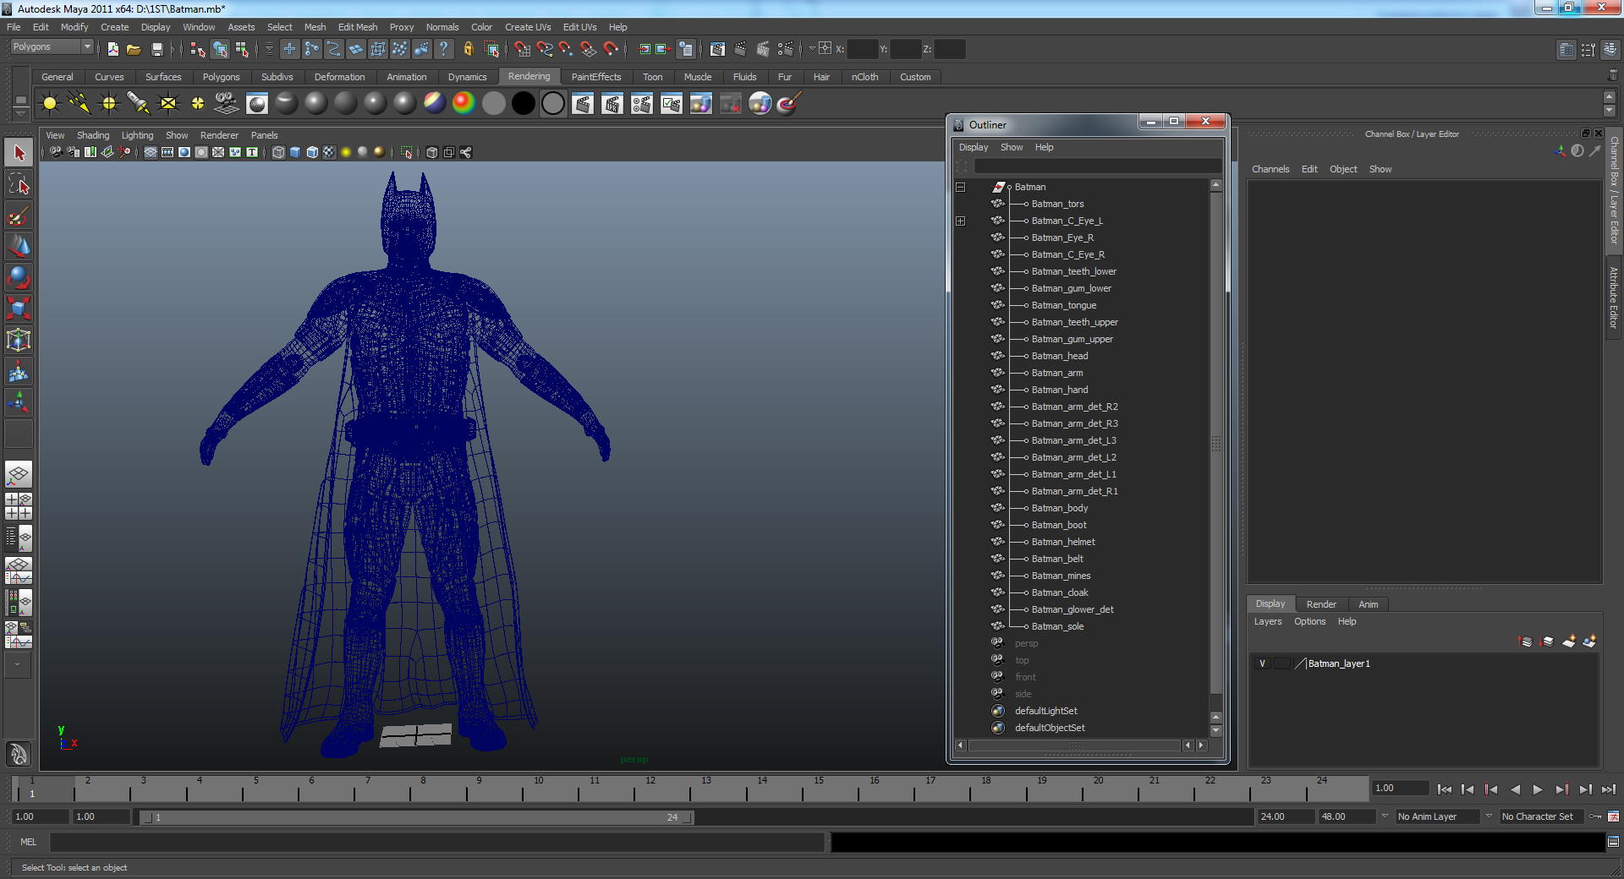Move layer up icon in Layer Editor
Image resolution: width=1624 pixels, height=879 pixels.
coord(1526,642)
